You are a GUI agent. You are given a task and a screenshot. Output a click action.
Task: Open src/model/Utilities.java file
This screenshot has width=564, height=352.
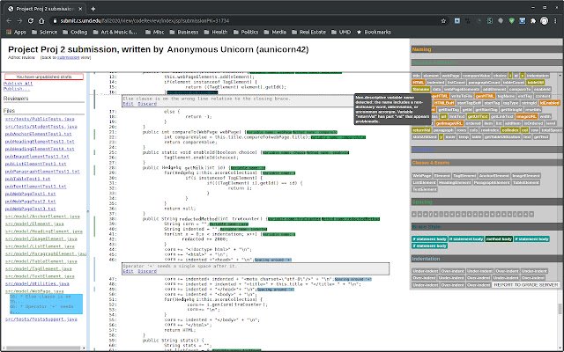(37, 283)
